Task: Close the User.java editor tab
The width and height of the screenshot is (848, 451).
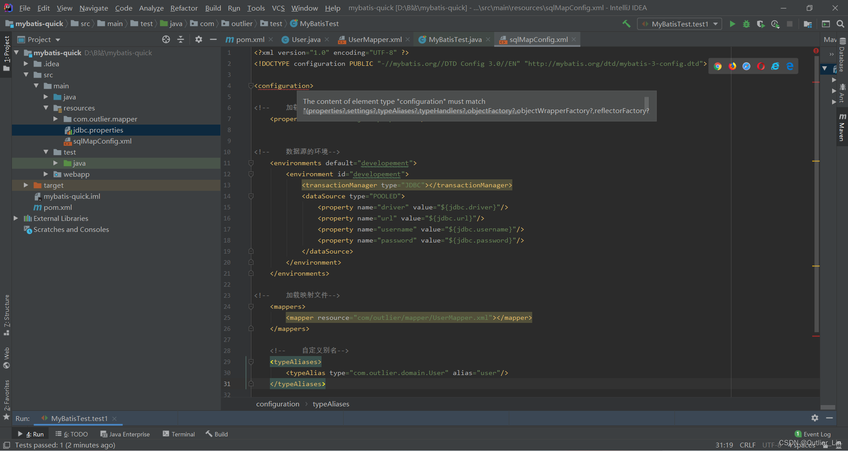Action: click(327, 39)
